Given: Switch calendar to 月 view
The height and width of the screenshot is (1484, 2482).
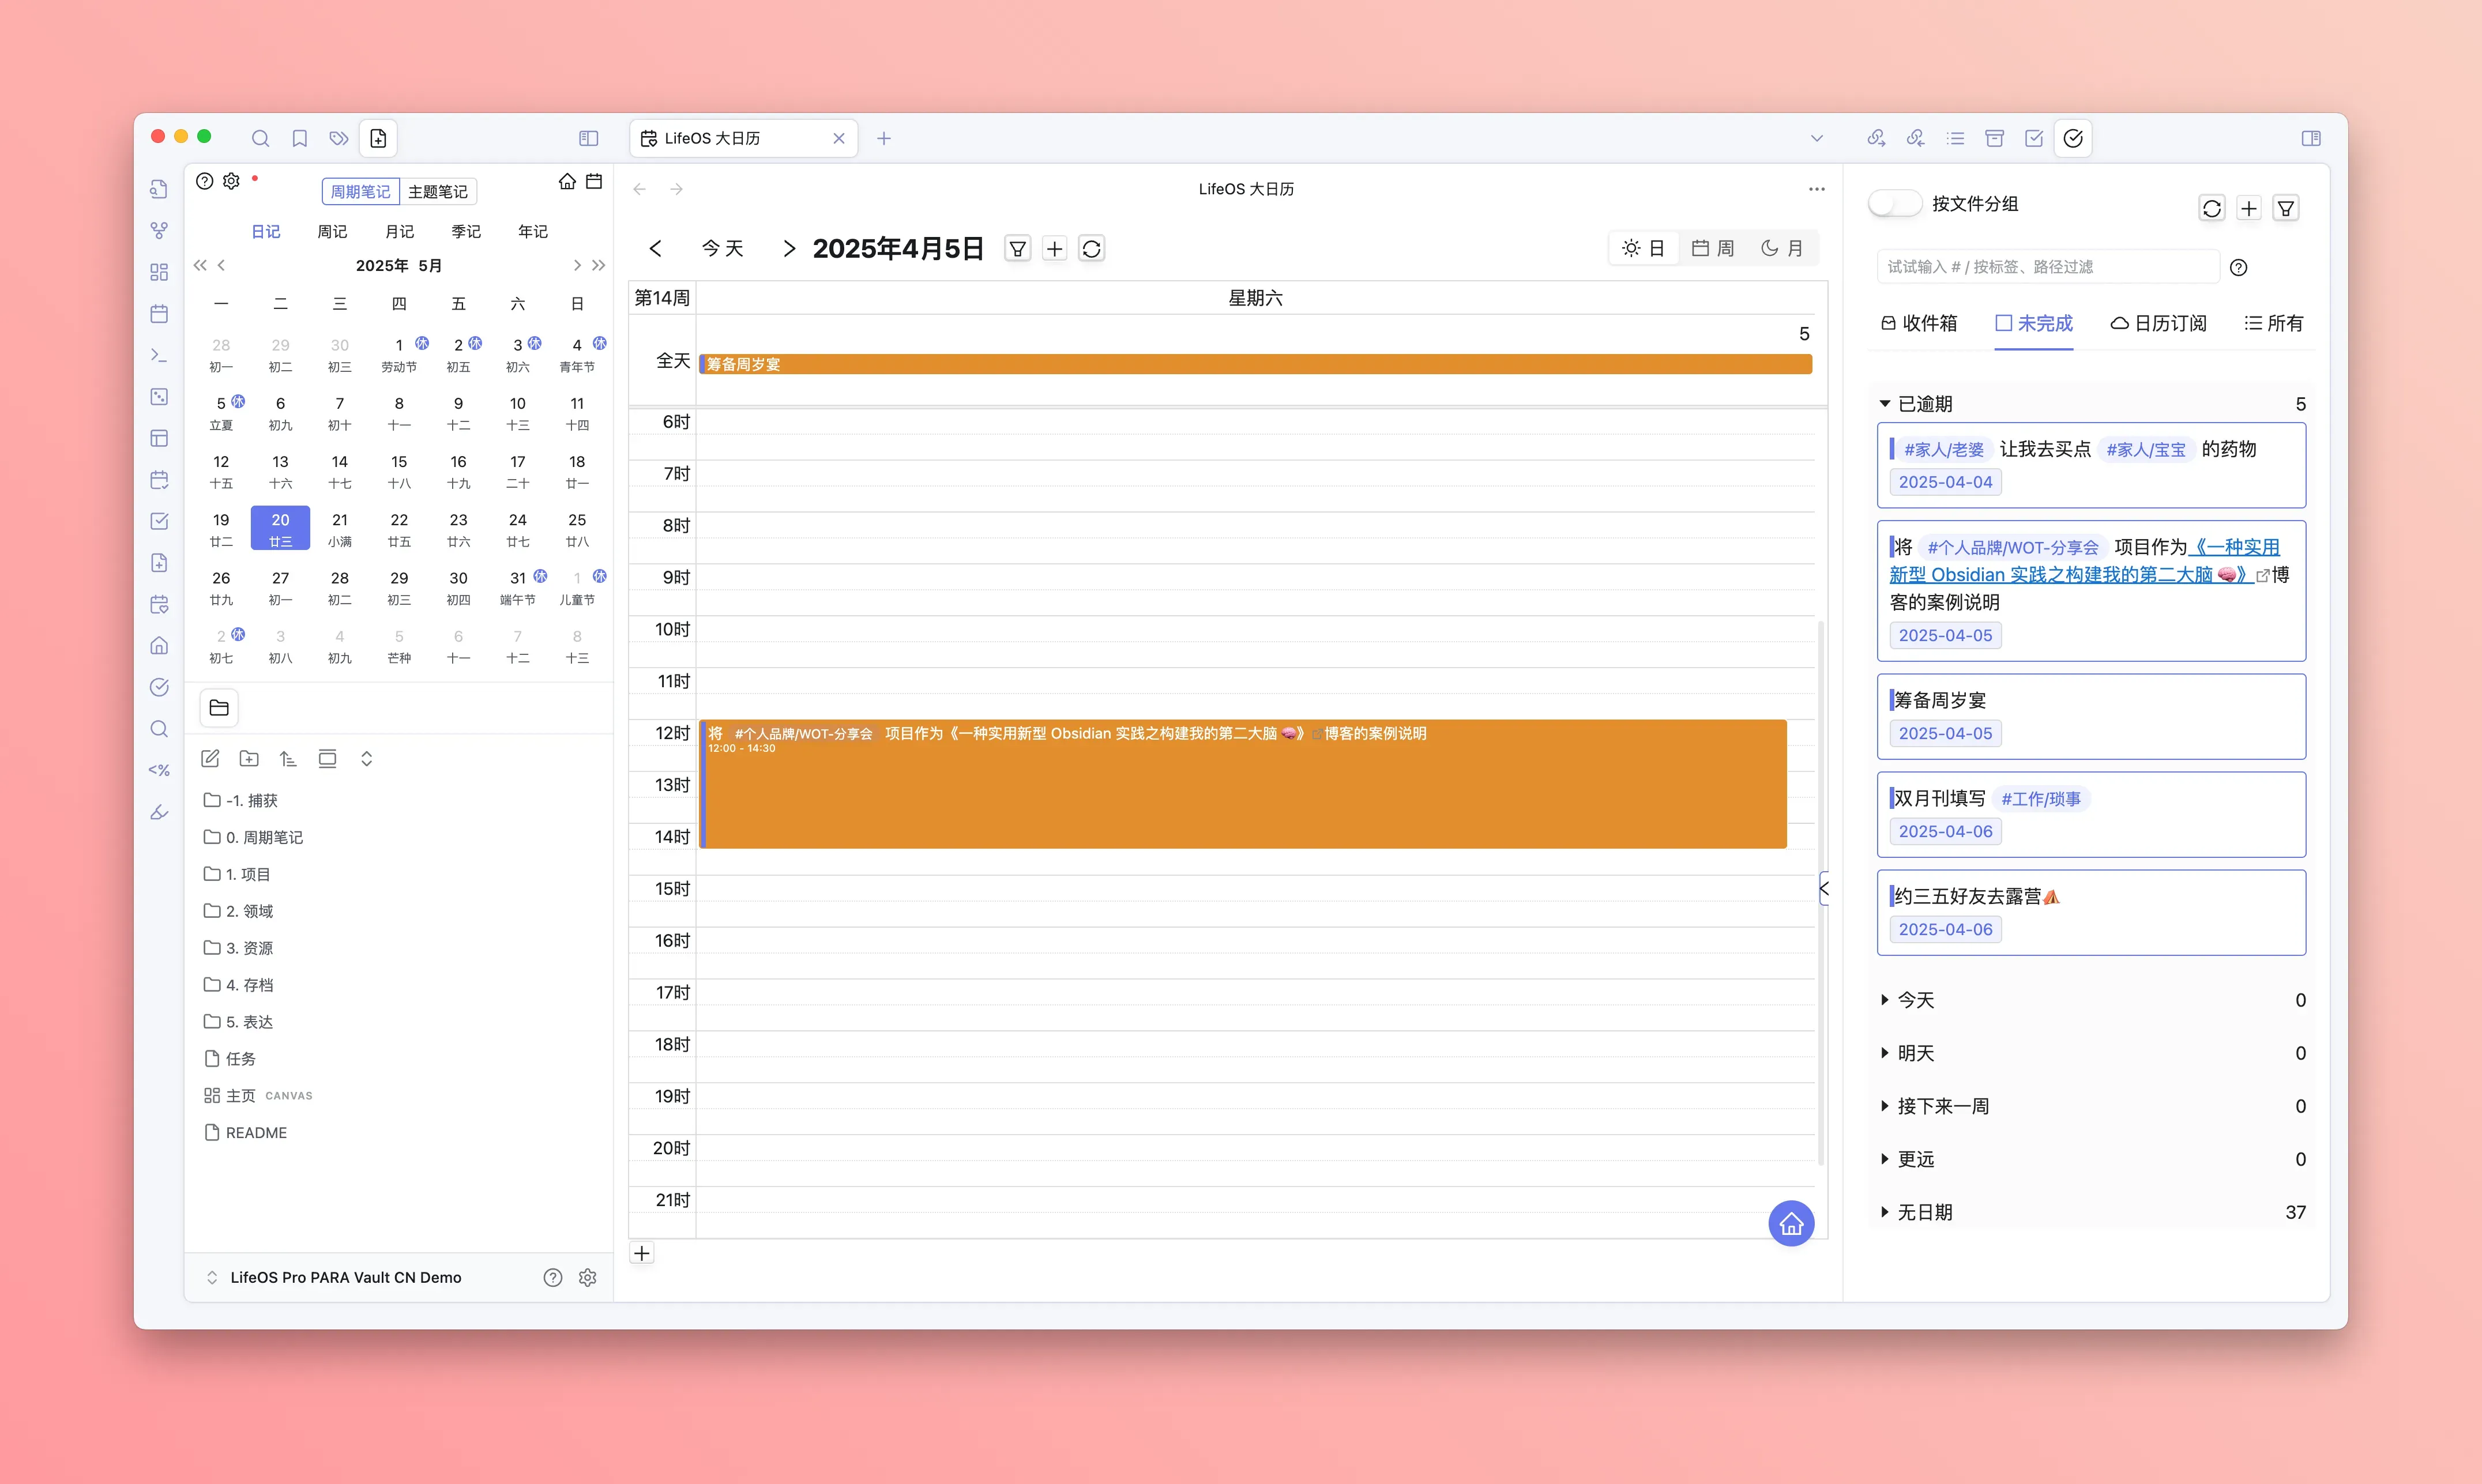Looking at the screenshot, I should pyautogui.click(x=1782, y=249).
